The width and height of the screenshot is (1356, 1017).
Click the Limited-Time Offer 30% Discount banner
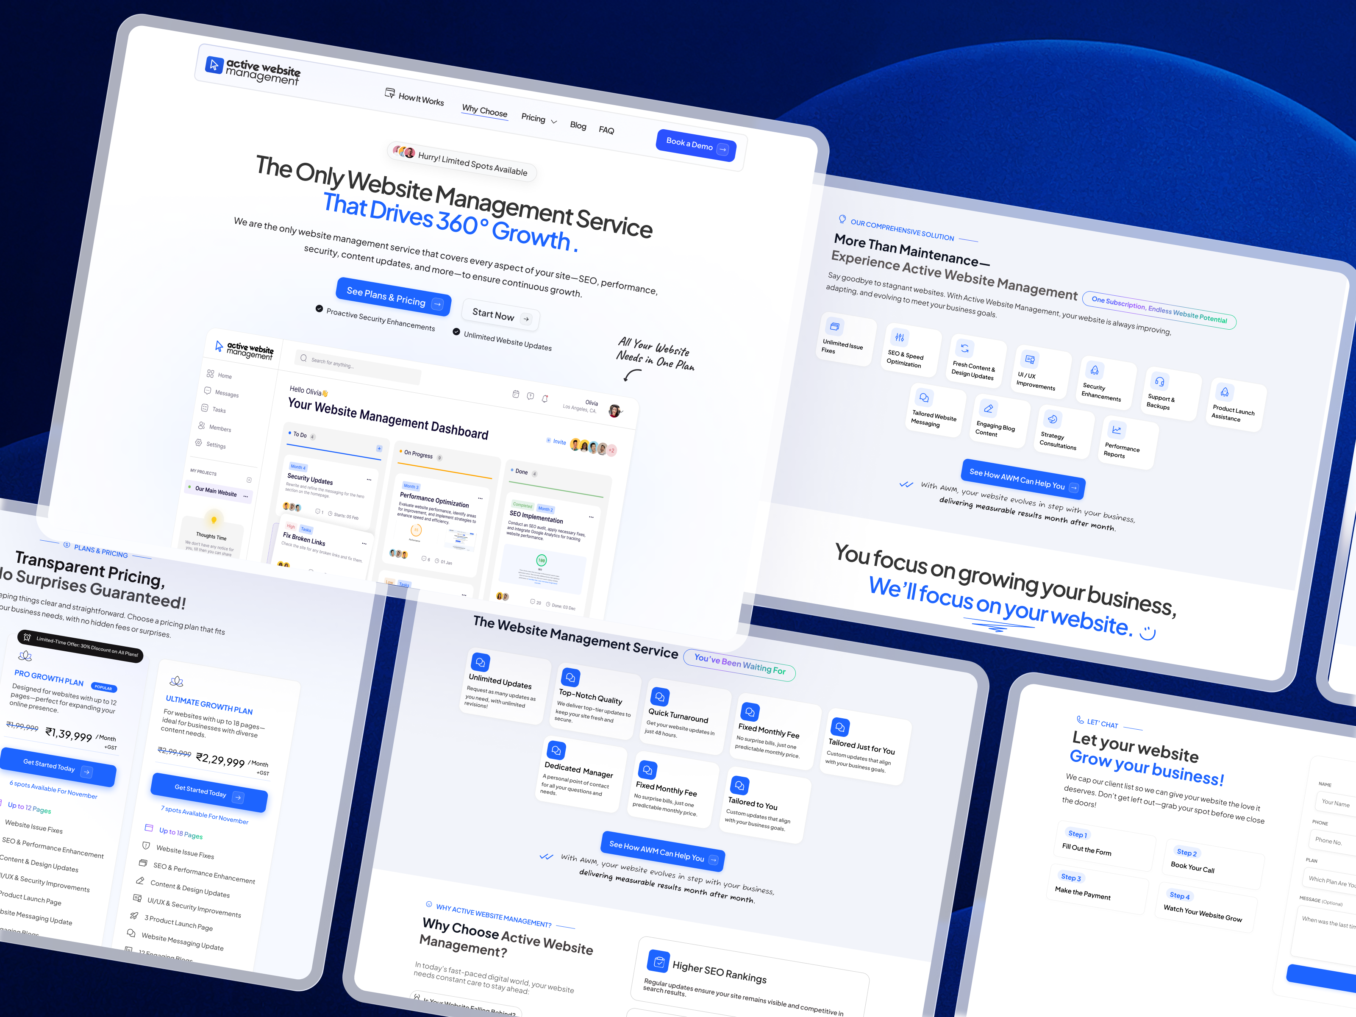81,646
